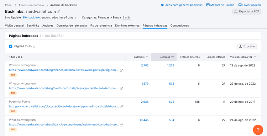The image size is (267, 136).
Task: Click 99+ backlinks live update link
Action: point(31,17)
